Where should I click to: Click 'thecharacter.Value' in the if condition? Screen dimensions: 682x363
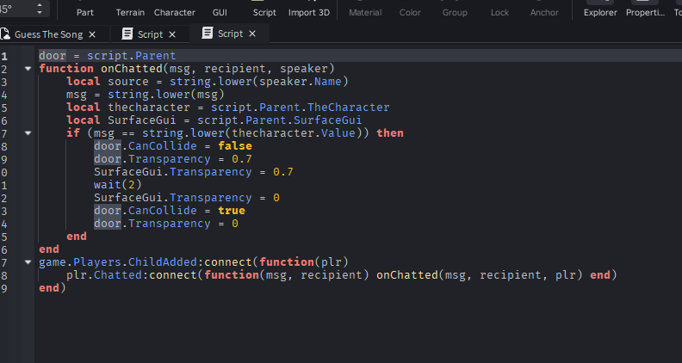tap(294, 133)
